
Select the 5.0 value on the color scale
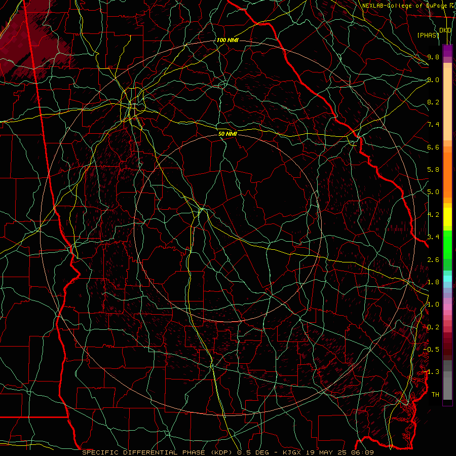433,192
